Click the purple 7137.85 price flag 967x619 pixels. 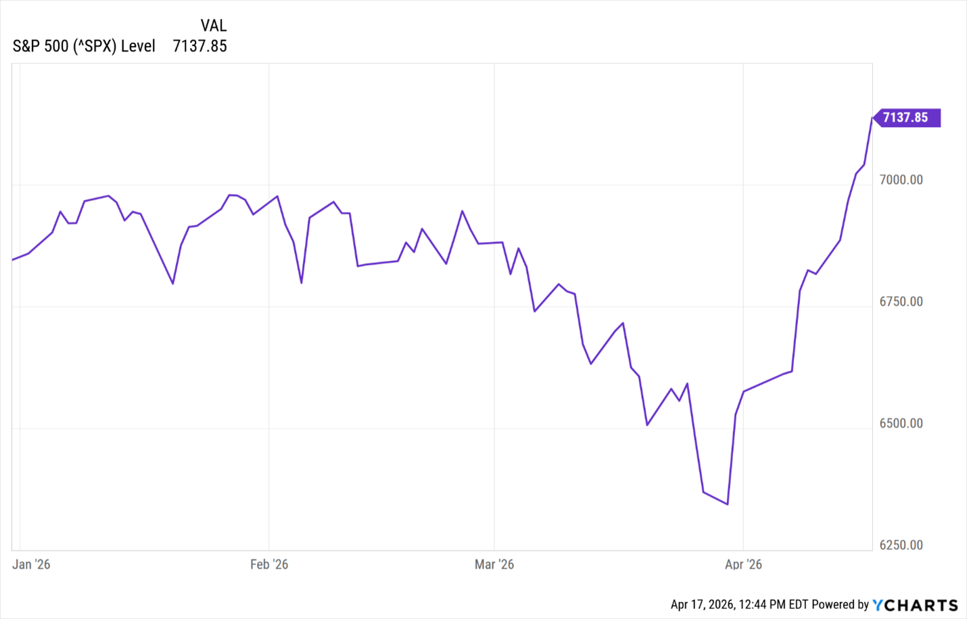click(x=906, y=118)
